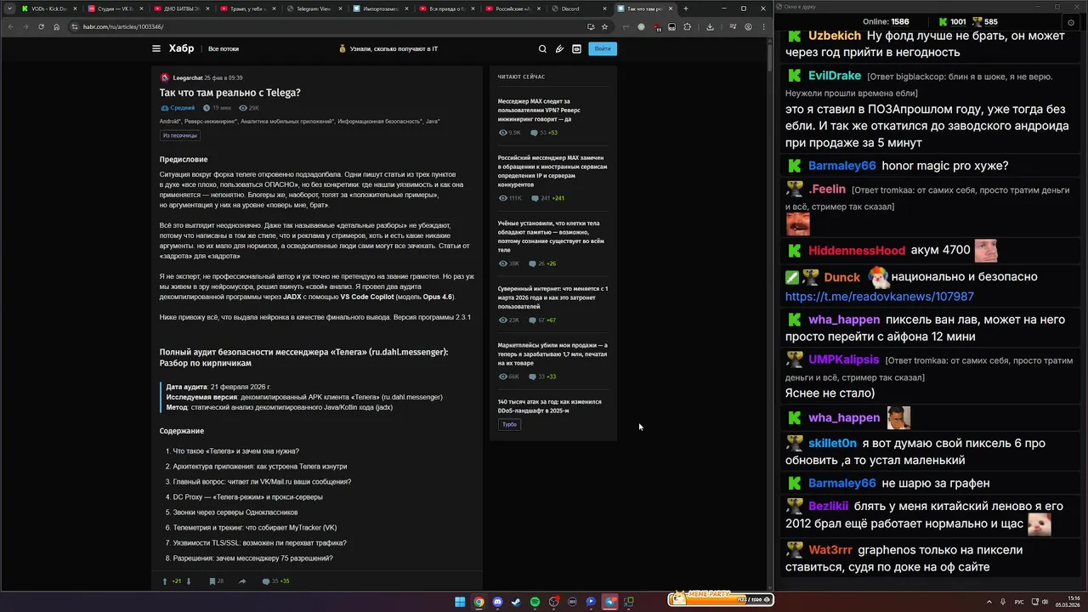Screen dimensions: 1088x612
Task: Click the article page vertical scrollbar
Action: pos(771,314)
